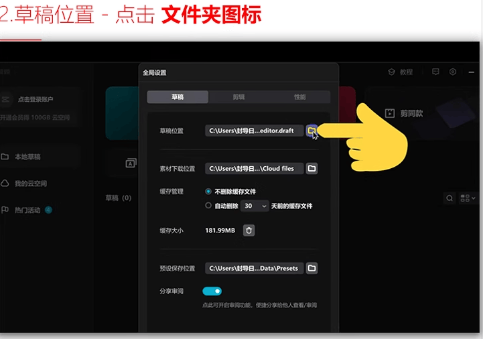Image resolution: width=483 pixels, height=339 pixels.
Task: Select 自动删除 radio option
Action: click(x=208, y=206)
